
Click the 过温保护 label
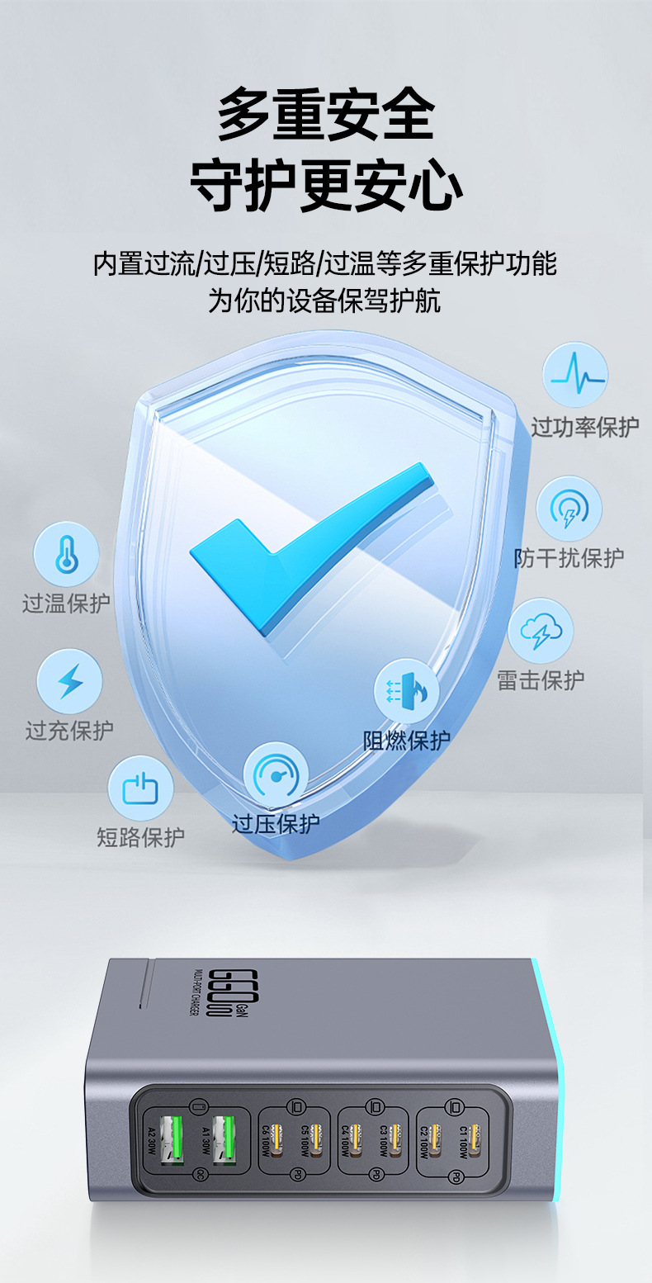tap(66, 604)
